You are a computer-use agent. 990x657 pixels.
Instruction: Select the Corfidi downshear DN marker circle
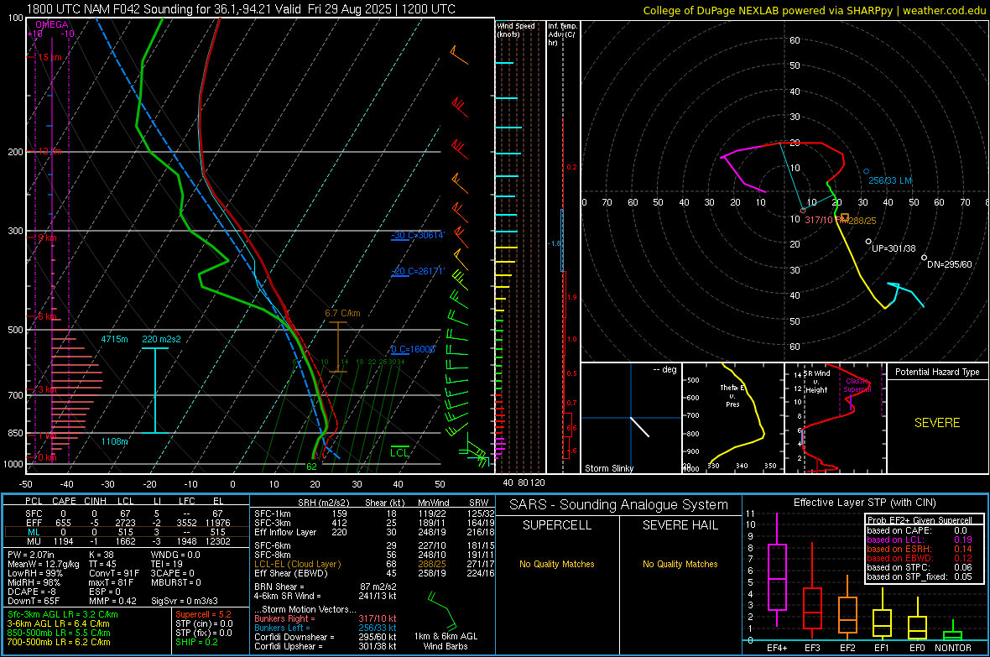[x=925, y=258]
